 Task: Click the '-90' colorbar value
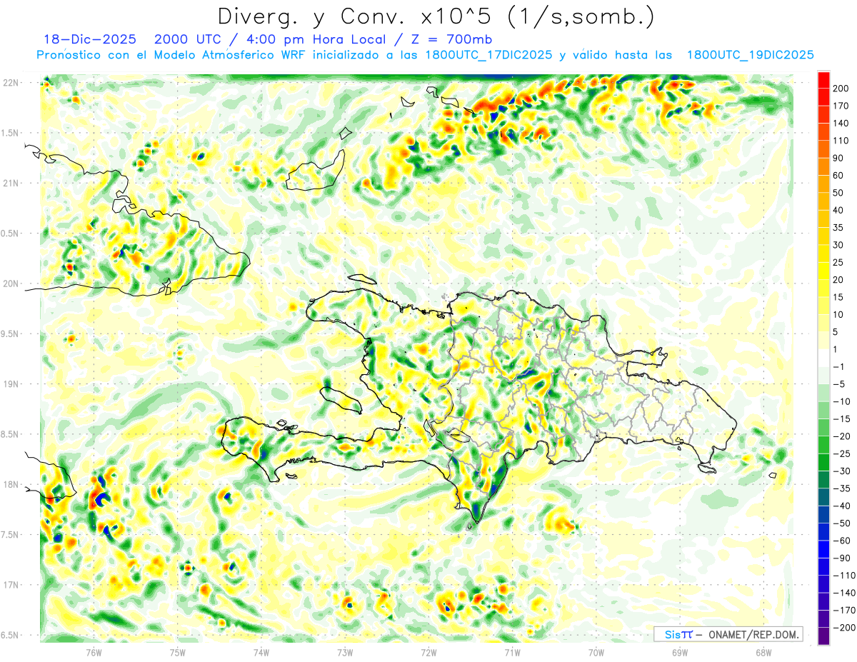pos(843,558)
